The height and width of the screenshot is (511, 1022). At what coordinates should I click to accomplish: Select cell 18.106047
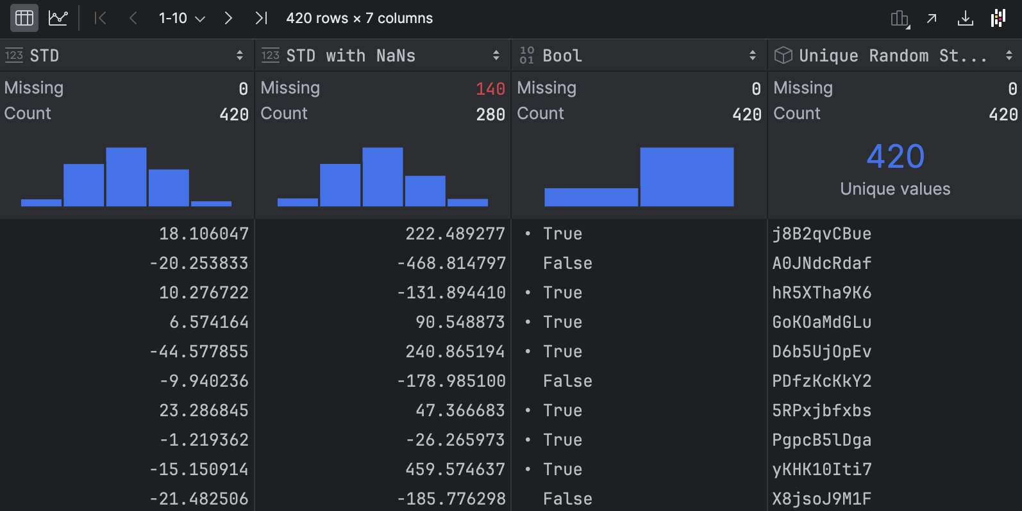127,234
